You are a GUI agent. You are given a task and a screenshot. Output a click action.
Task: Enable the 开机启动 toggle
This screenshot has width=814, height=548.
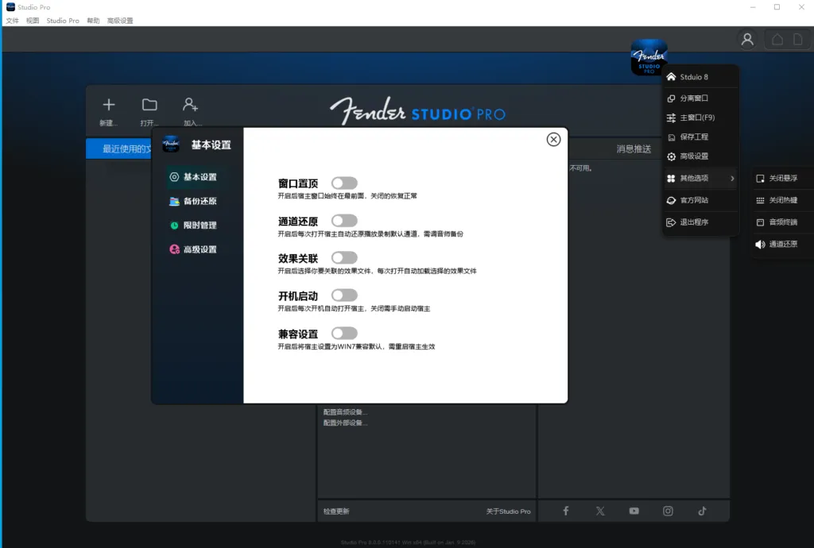click(x=345, y=295)
